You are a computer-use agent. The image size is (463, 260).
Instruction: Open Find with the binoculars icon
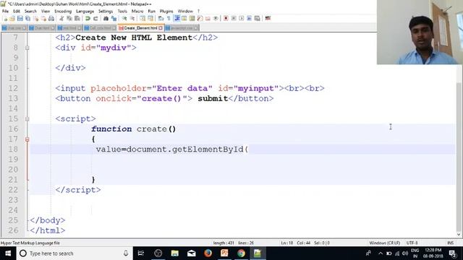click(106, 19)
